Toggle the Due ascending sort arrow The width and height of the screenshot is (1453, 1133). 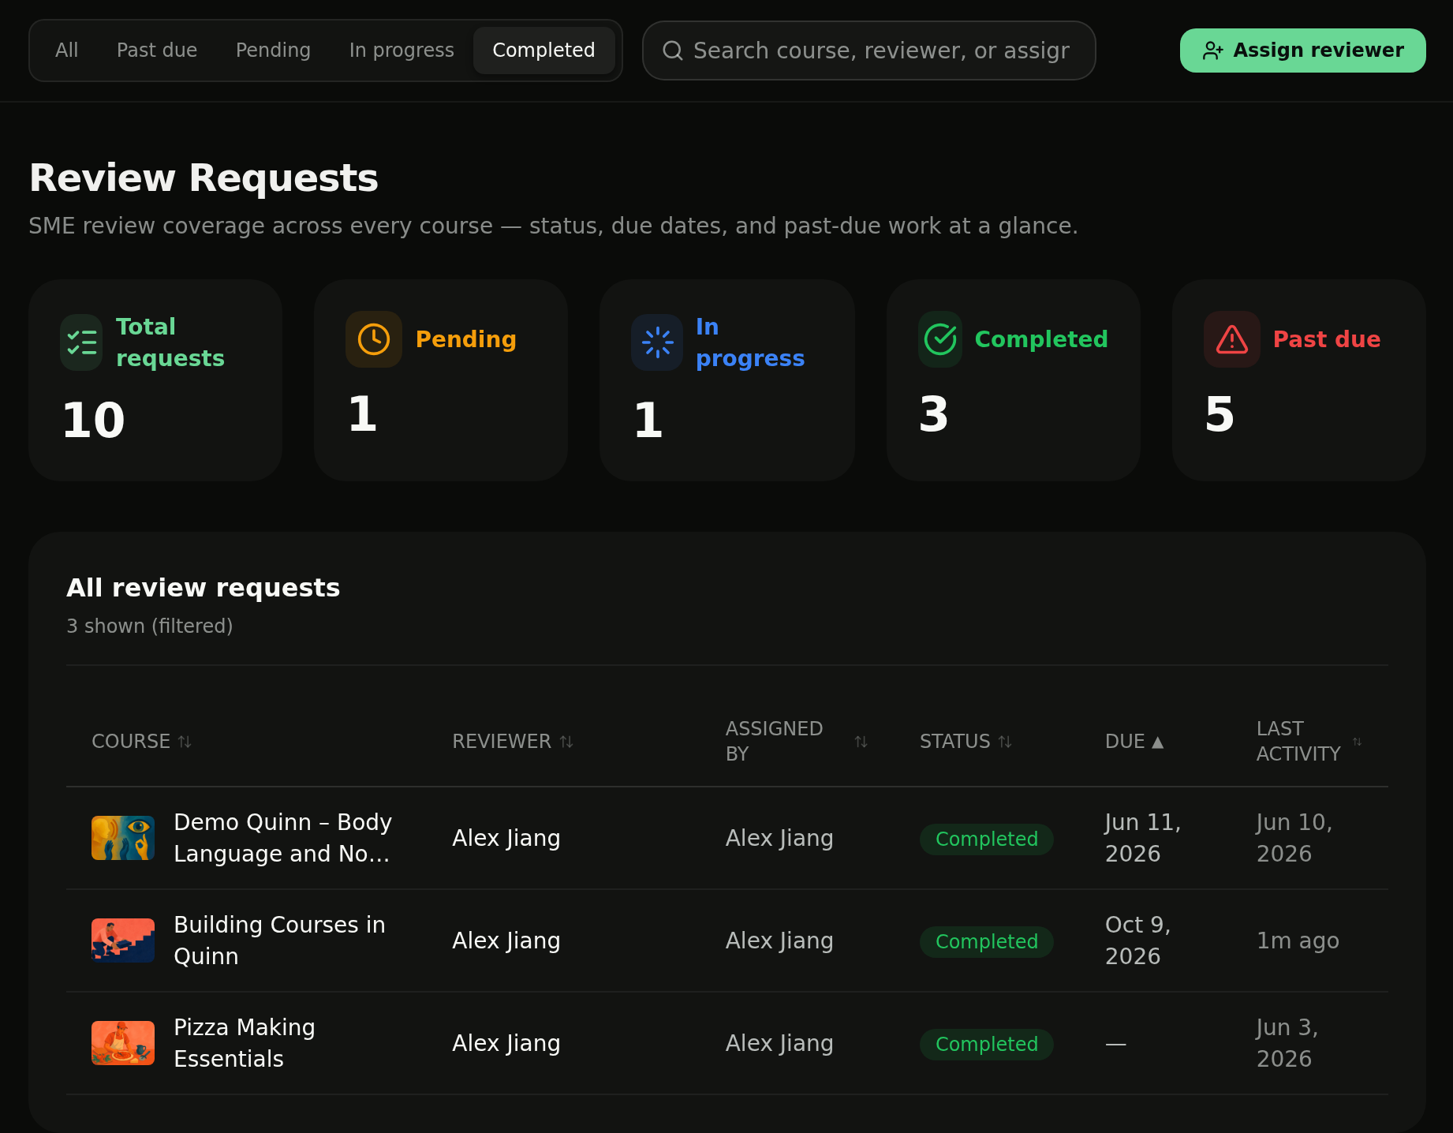click(x=1158, y=742)
